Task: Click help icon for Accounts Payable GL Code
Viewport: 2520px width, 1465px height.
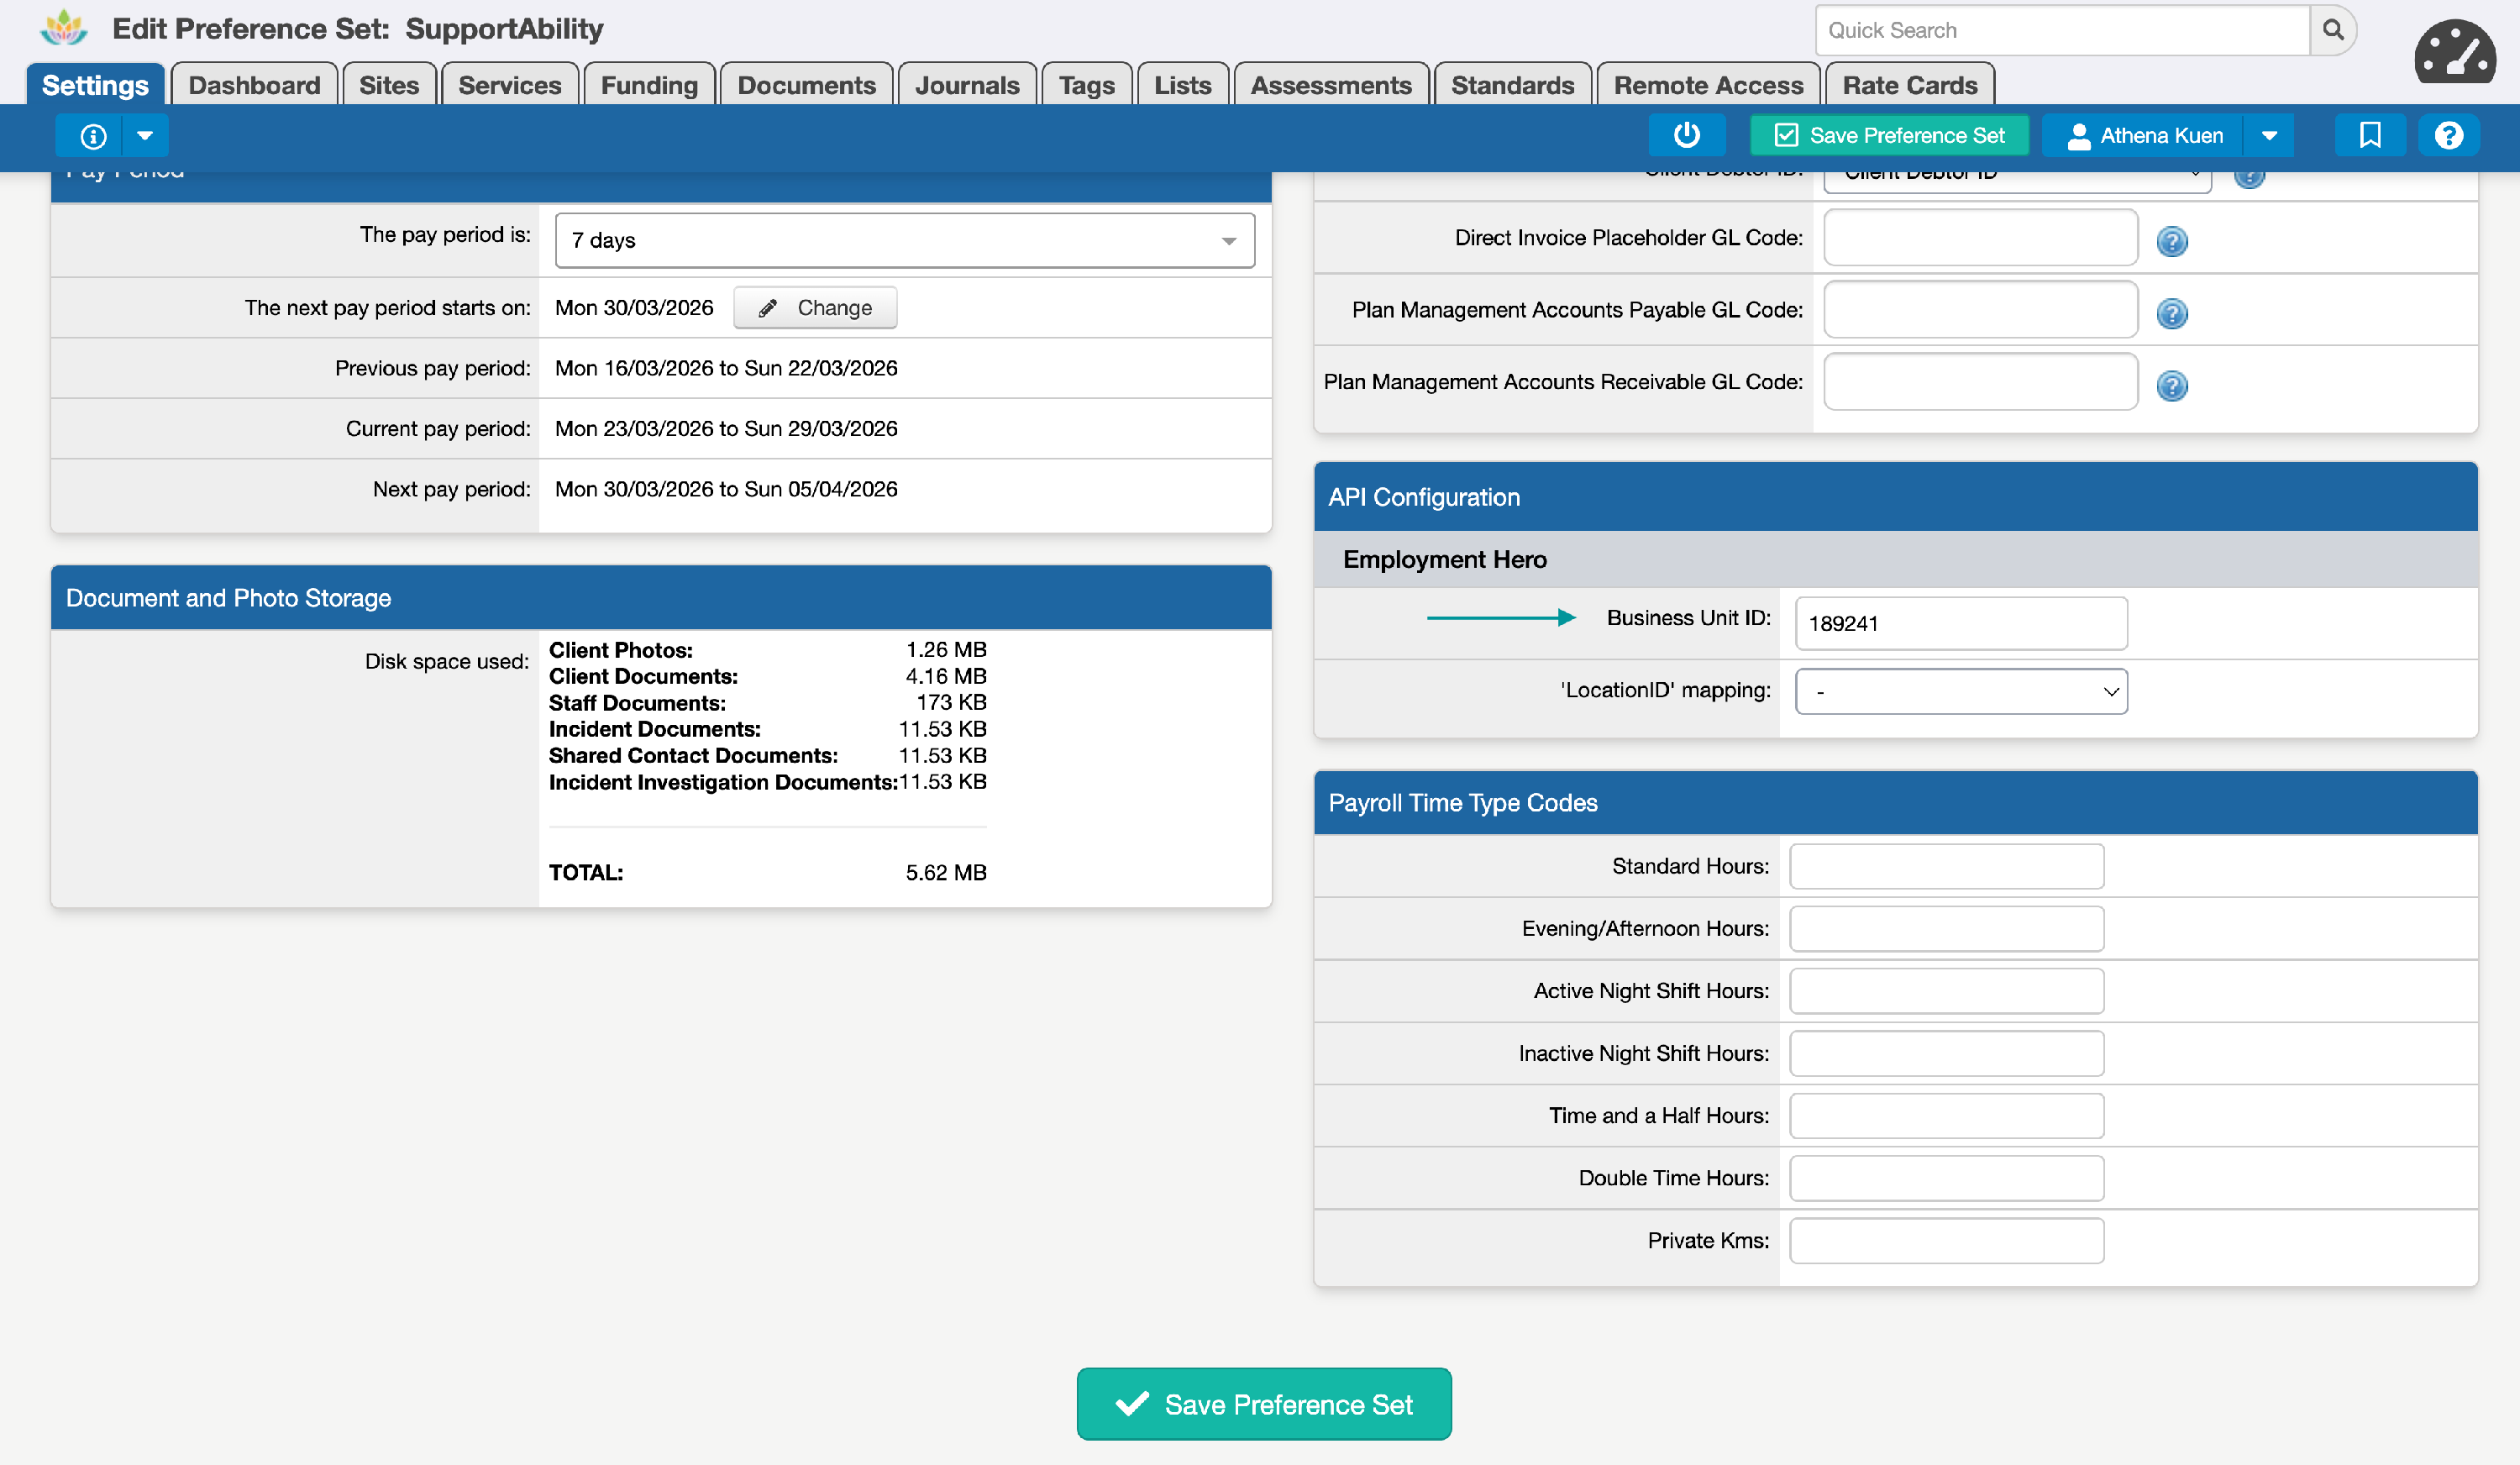Action: pyautogui.click(x=2171, y=313)
